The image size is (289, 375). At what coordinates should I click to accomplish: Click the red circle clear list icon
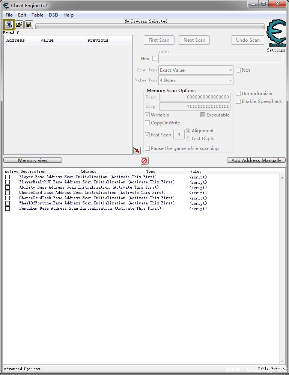coord(144,160)
